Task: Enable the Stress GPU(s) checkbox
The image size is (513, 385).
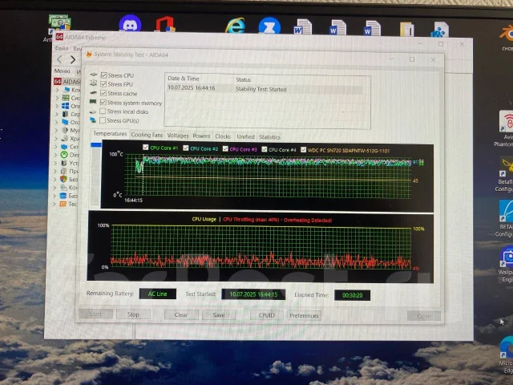Action: 103,120
